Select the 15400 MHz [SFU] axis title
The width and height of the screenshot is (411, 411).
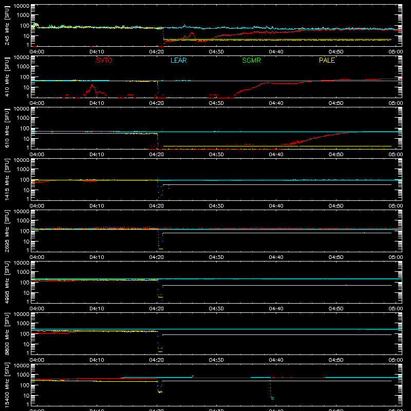(7, 385)
